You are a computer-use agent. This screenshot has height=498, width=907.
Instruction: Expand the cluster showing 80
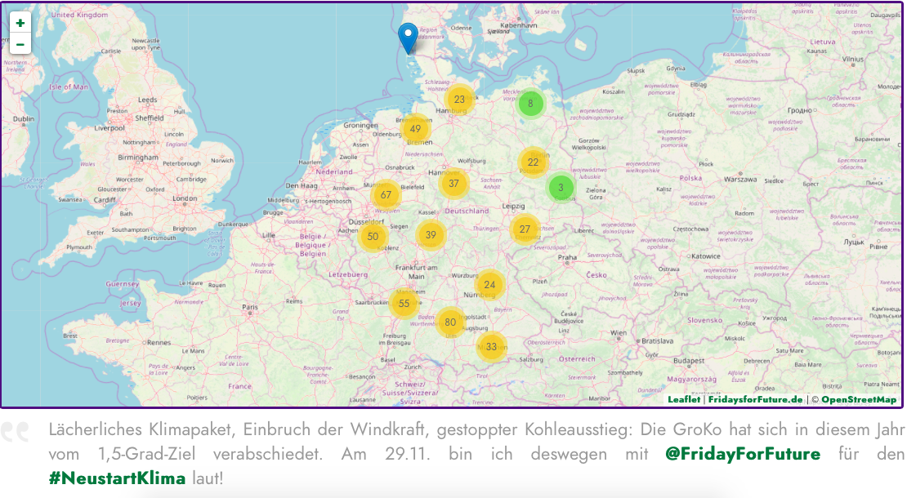(x=450, y=322)
